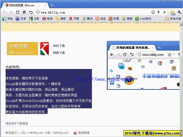Click the text 绿色简单，随时拷贝不丢信息

click(27, 78)
